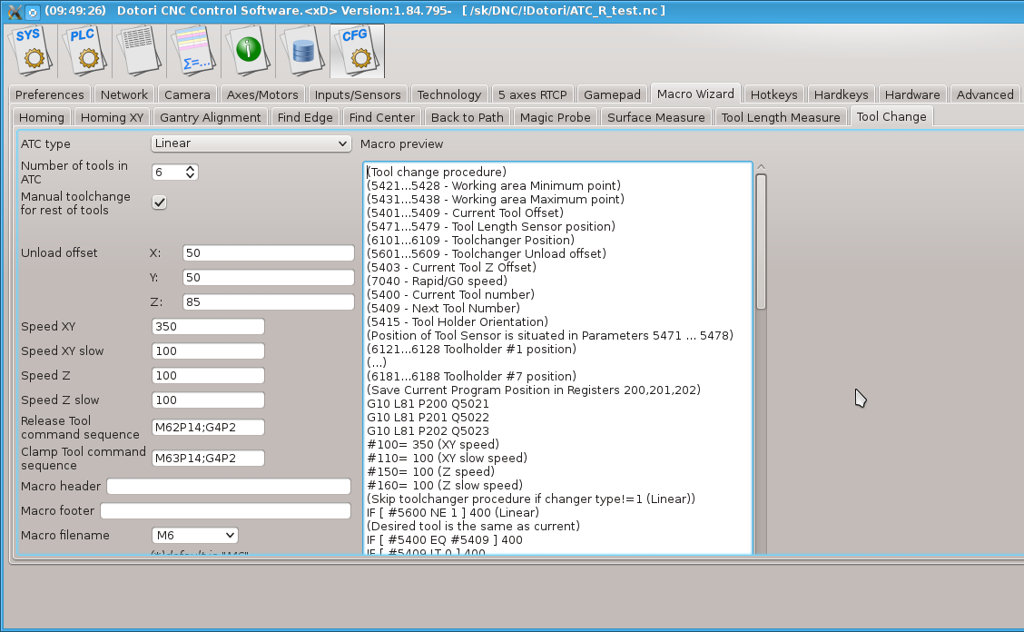The image size is (1024, 632).
Task: Open the colored sigma report page icon
Action: click(194, 51)
